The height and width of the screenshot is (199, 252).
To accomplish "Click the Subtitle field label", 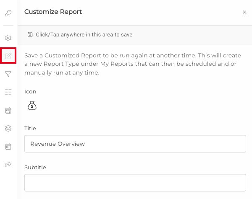I will coord(35,168).
